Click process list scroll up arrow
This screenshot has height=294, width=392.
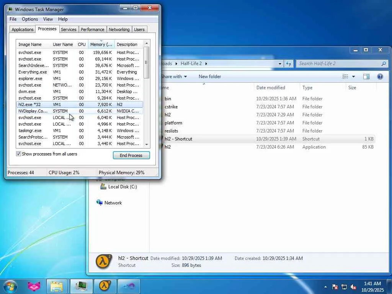click(147, 43)
